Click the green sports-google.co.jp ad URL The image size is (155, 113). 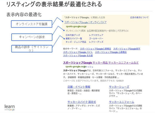(x=76, y=27)
